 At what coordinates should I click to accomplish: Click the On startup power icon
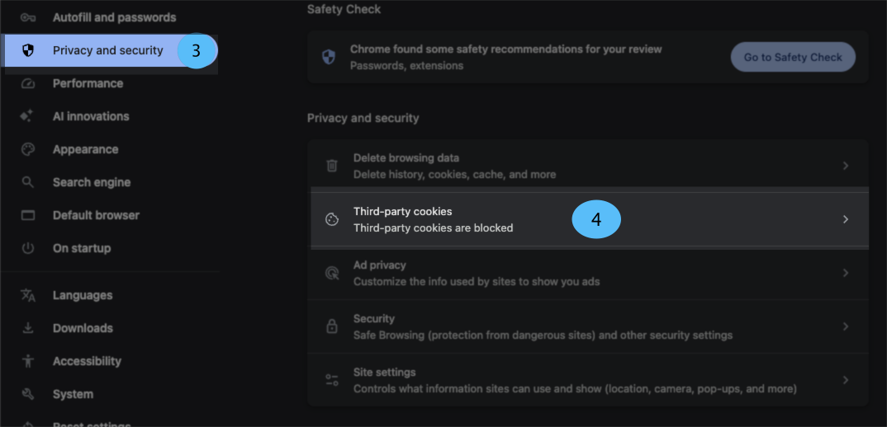[28, 248]
